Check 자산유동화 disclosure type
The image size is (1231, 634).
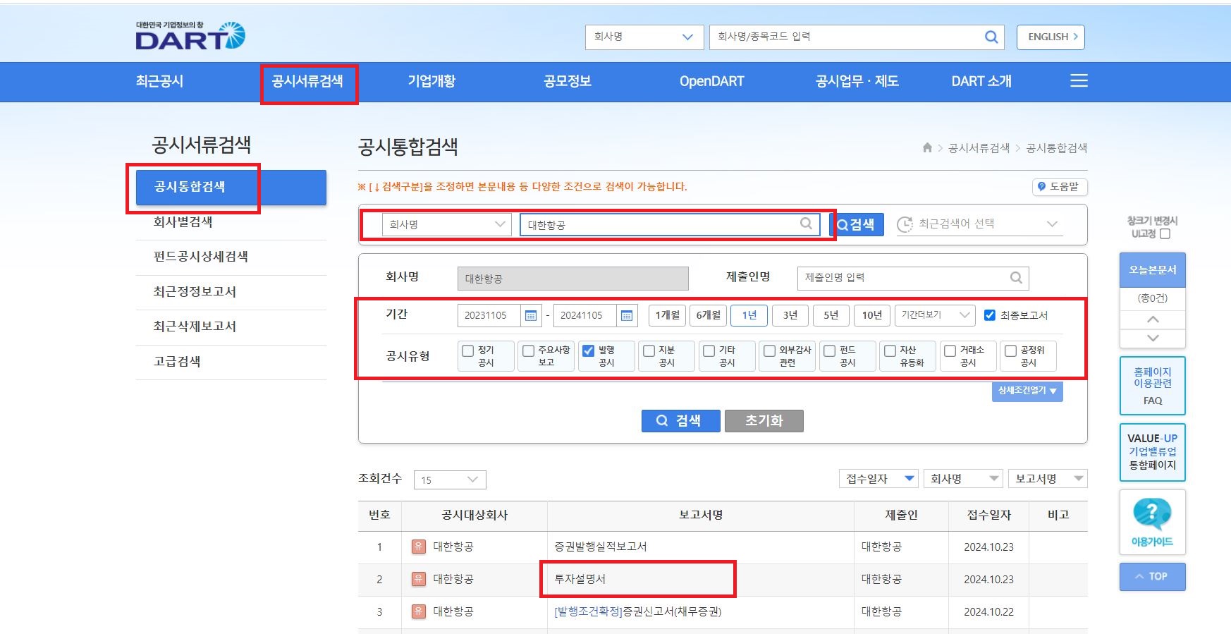[890, 350]
